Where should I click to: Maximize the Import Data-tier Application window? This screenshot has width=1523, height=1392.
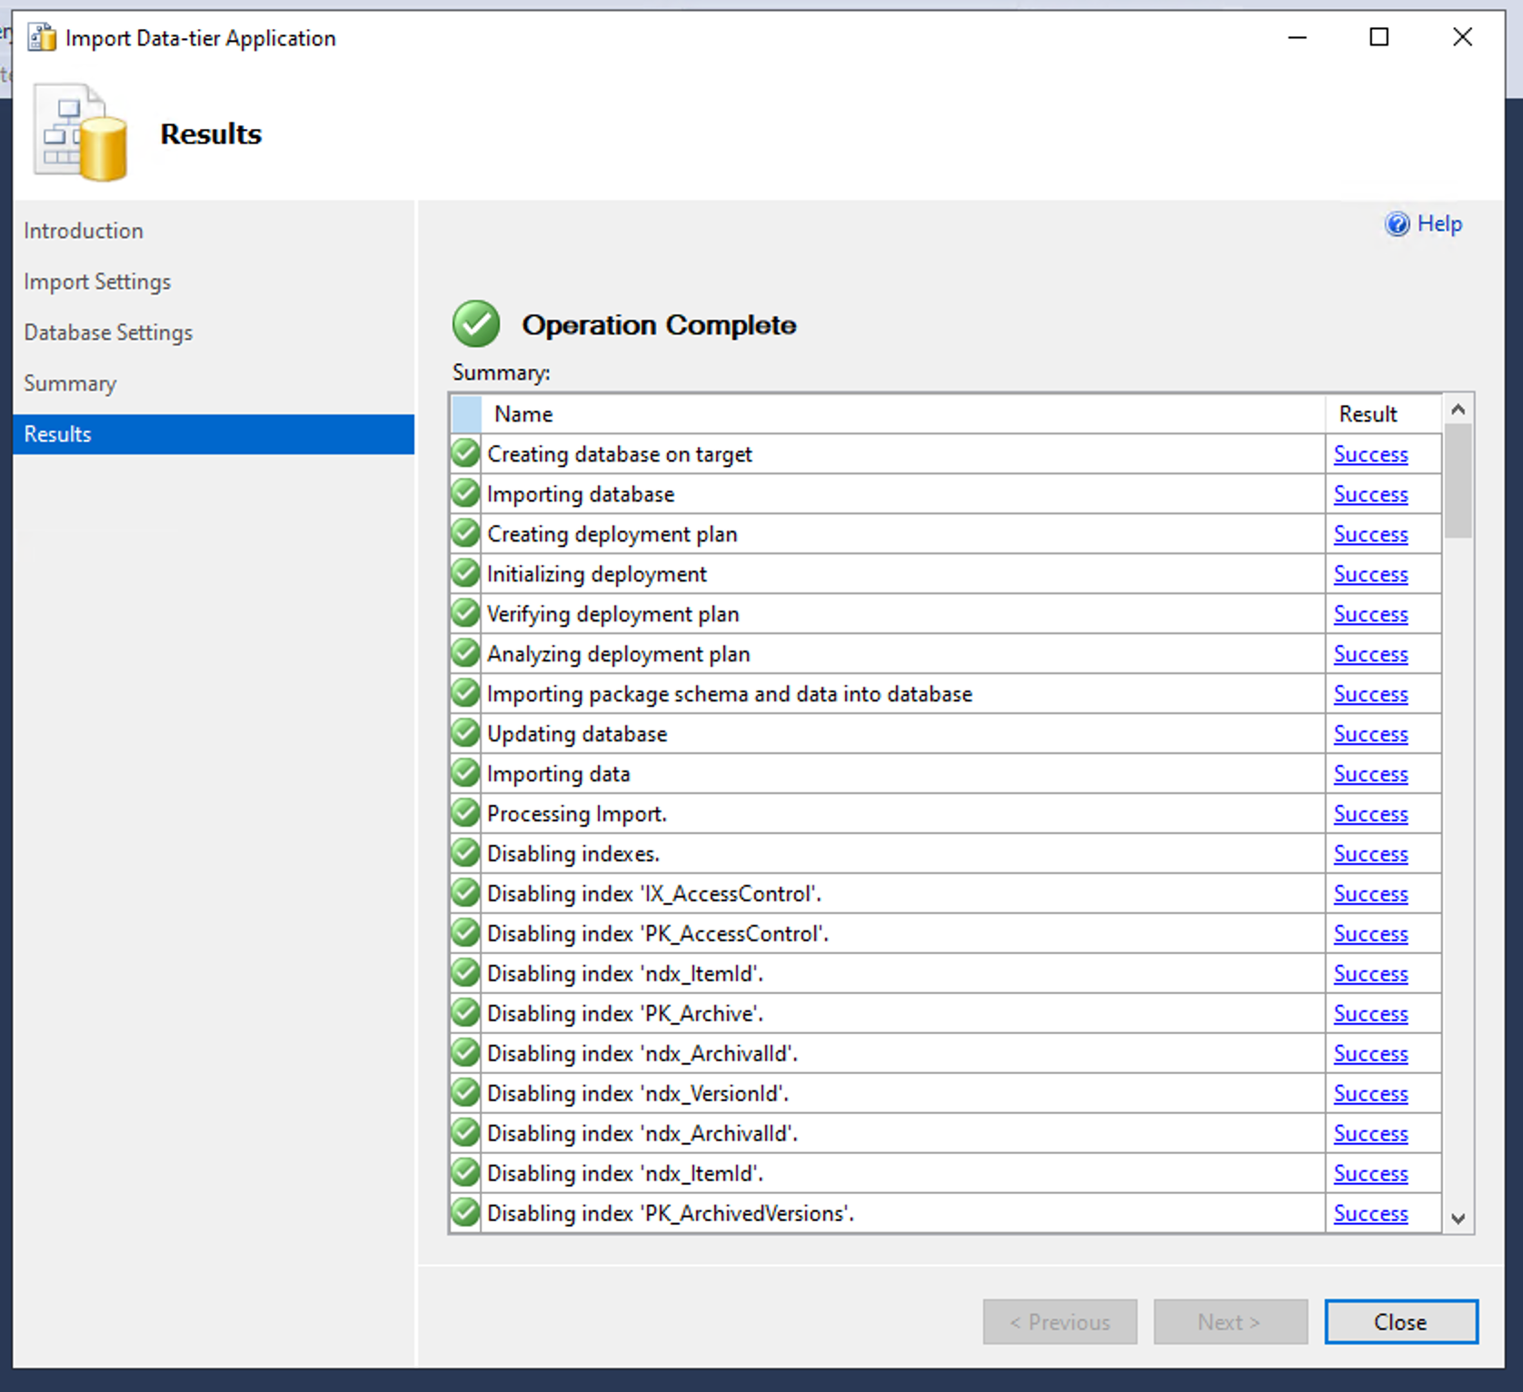tap(1379, 37)
